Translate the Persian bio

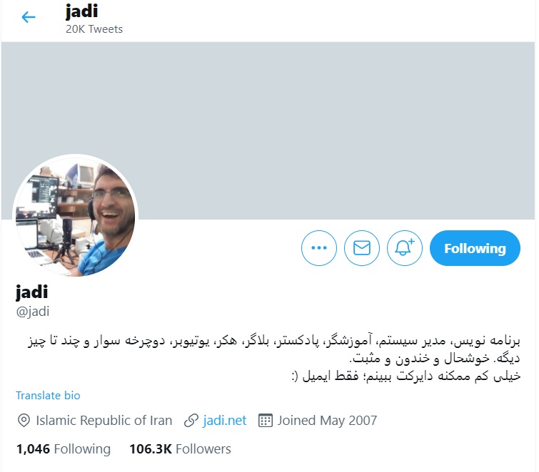pyautogui.click(x=48, y=396)
